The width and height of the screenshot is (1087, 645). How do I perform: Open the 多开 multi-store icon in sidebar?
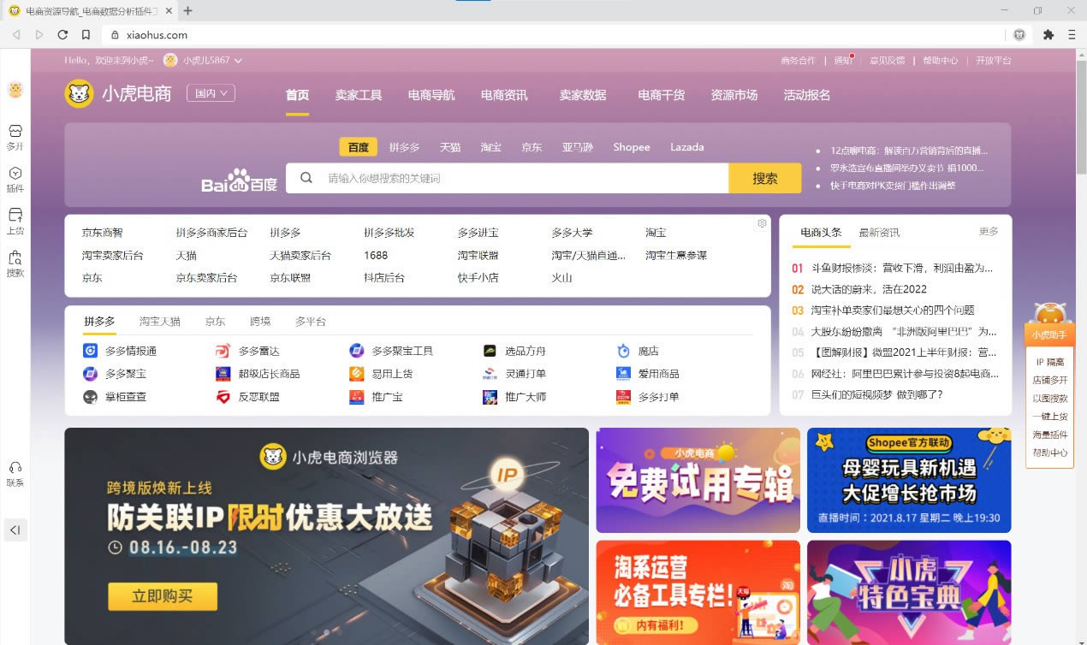pos(15,132)
